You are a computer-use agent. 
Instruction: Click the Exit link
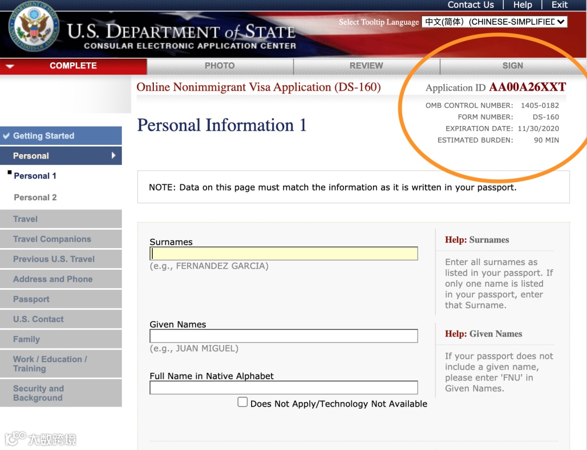coord(559,5)
